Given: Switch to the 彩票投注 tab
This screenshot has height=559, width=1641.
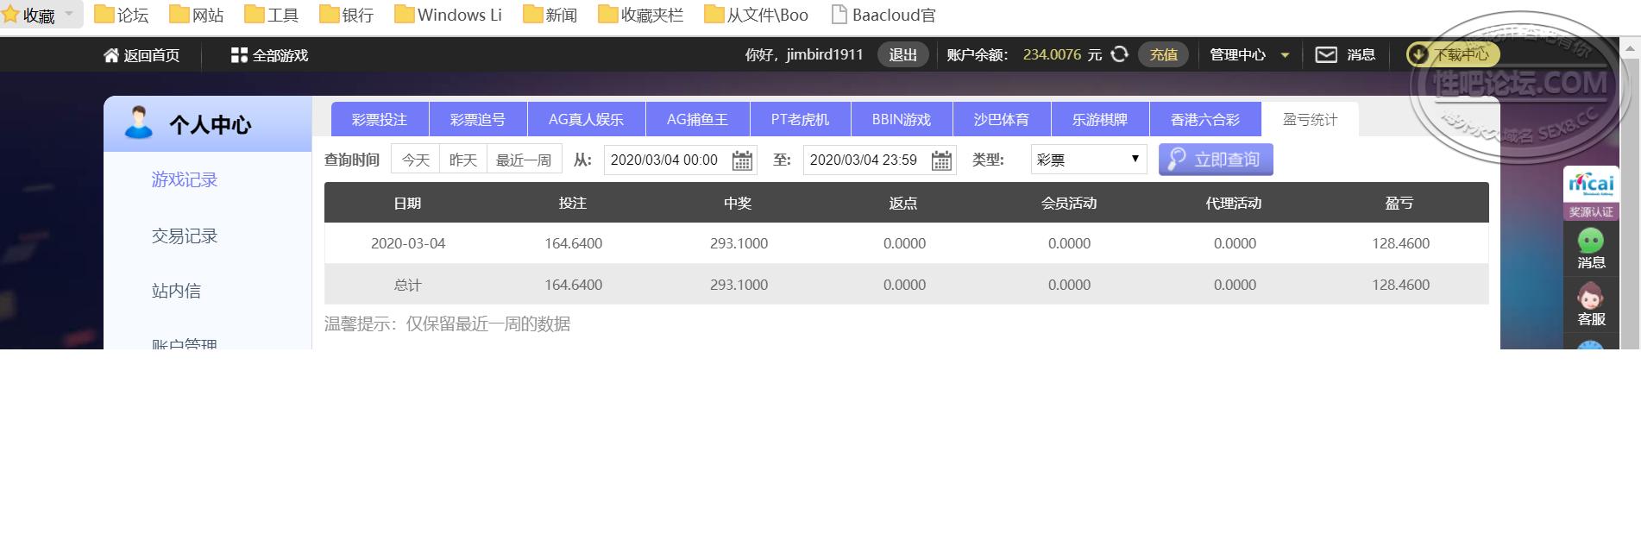Looking at the screenshot, I should (x=380, y=119).
